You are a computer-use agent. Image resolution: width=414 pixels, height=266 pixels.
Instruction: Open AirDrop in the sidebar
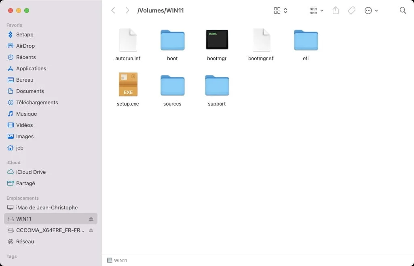click(51, 46)
